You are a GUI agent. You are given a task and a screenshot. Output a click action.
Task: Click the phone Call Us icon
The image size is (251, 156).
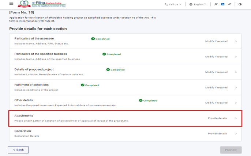166,4
